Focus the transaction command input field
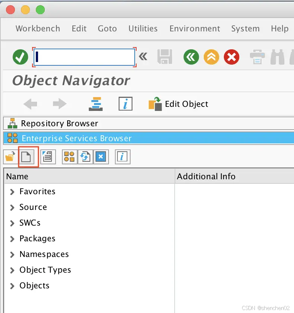The height and width of the screenshot is (313, 294). (x=84, y=57)
